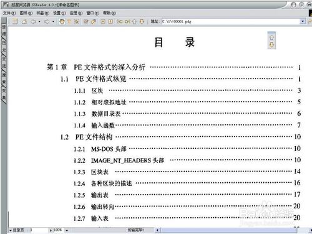Open the 历史 sidebar tab
The height and width of the screenshot is (234, 312).
point(4,46)
